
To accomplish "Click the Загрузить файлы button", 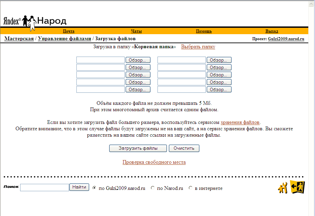I will coord(138,148).
